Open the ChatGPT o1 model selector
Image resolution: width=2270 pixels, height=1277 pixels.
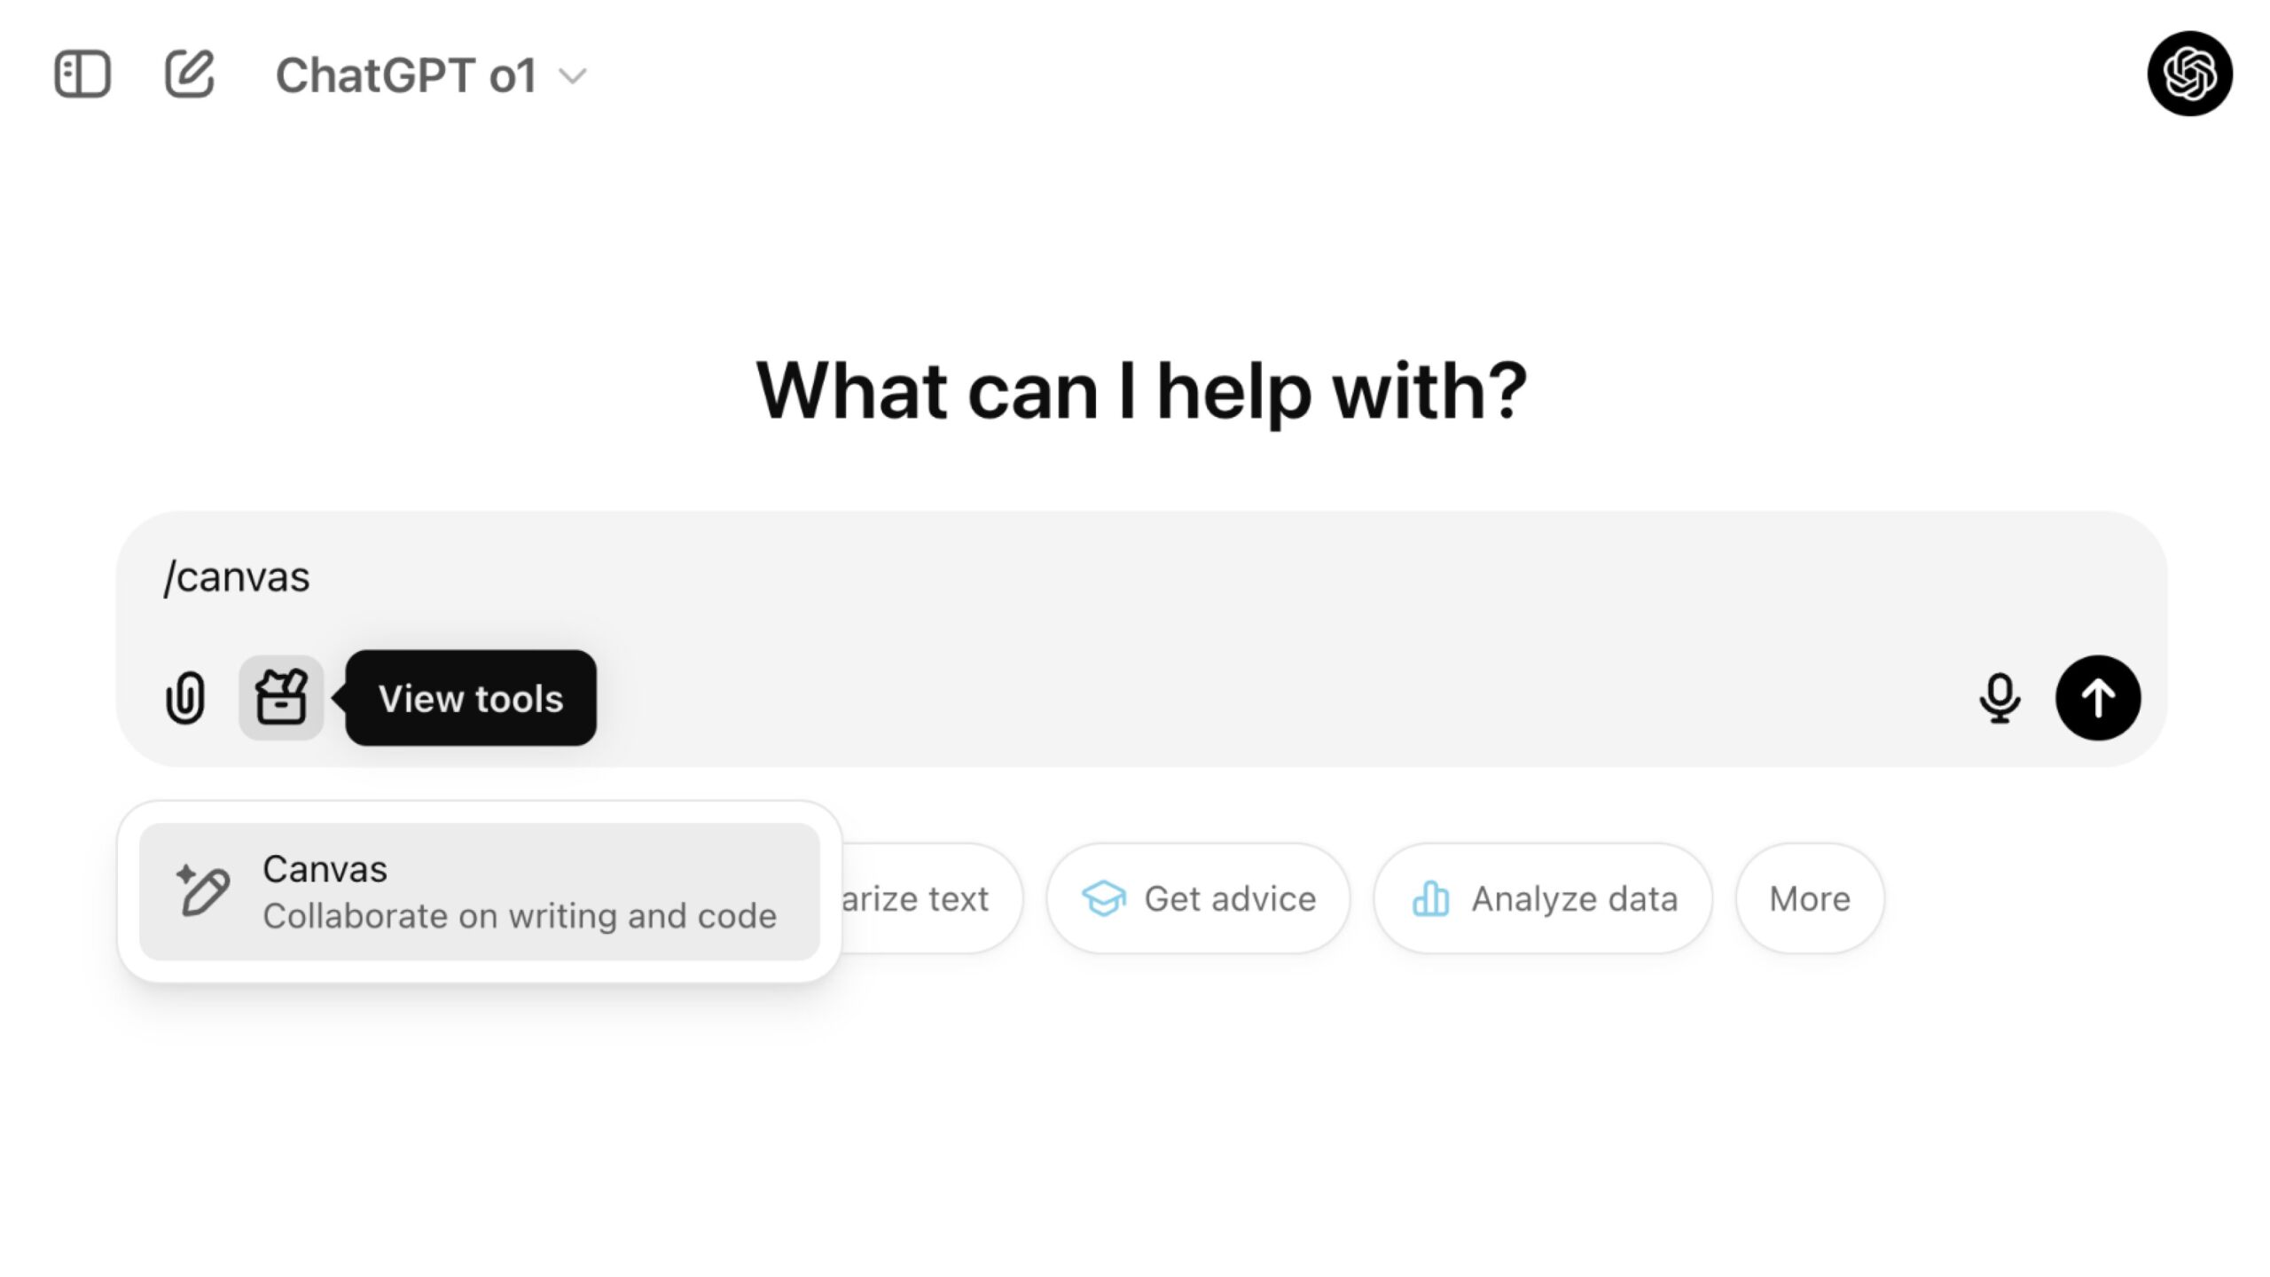pyautogui.click(x=406, y=74)
